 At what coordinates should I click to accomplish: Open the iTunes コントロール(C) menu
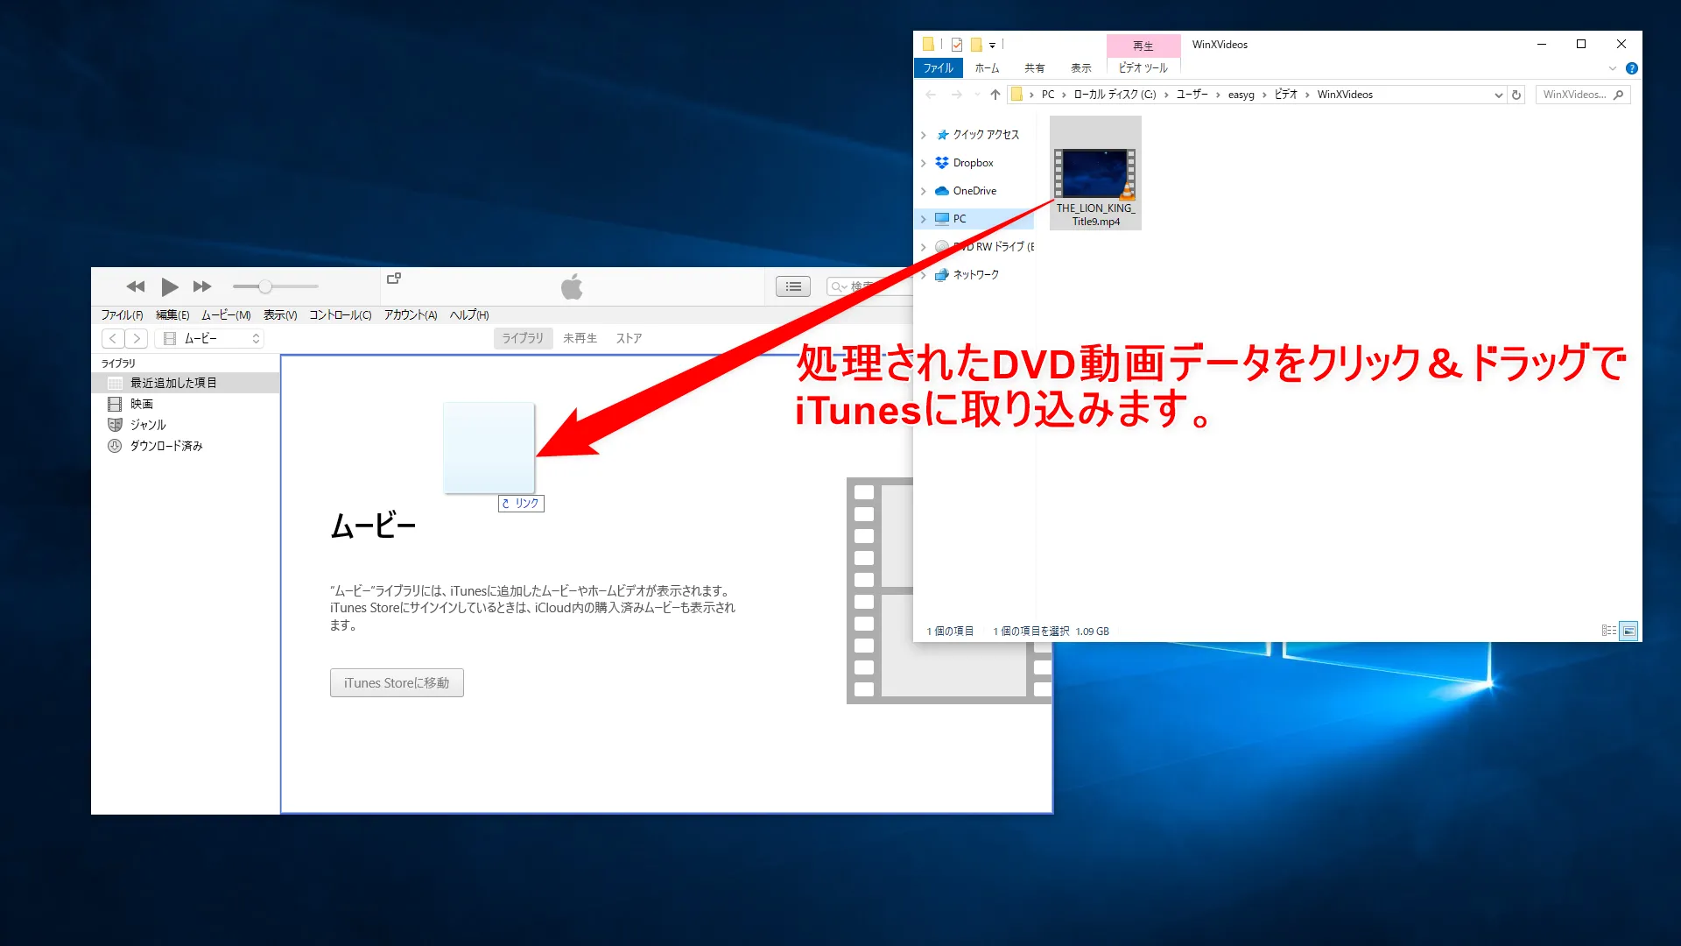(340, 315)
